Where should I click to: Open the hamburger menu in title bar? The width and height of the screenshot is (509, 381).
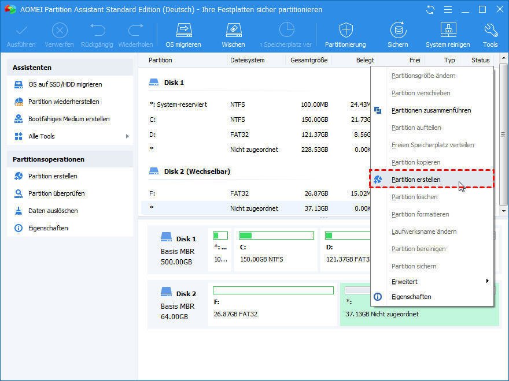(448, 10)
